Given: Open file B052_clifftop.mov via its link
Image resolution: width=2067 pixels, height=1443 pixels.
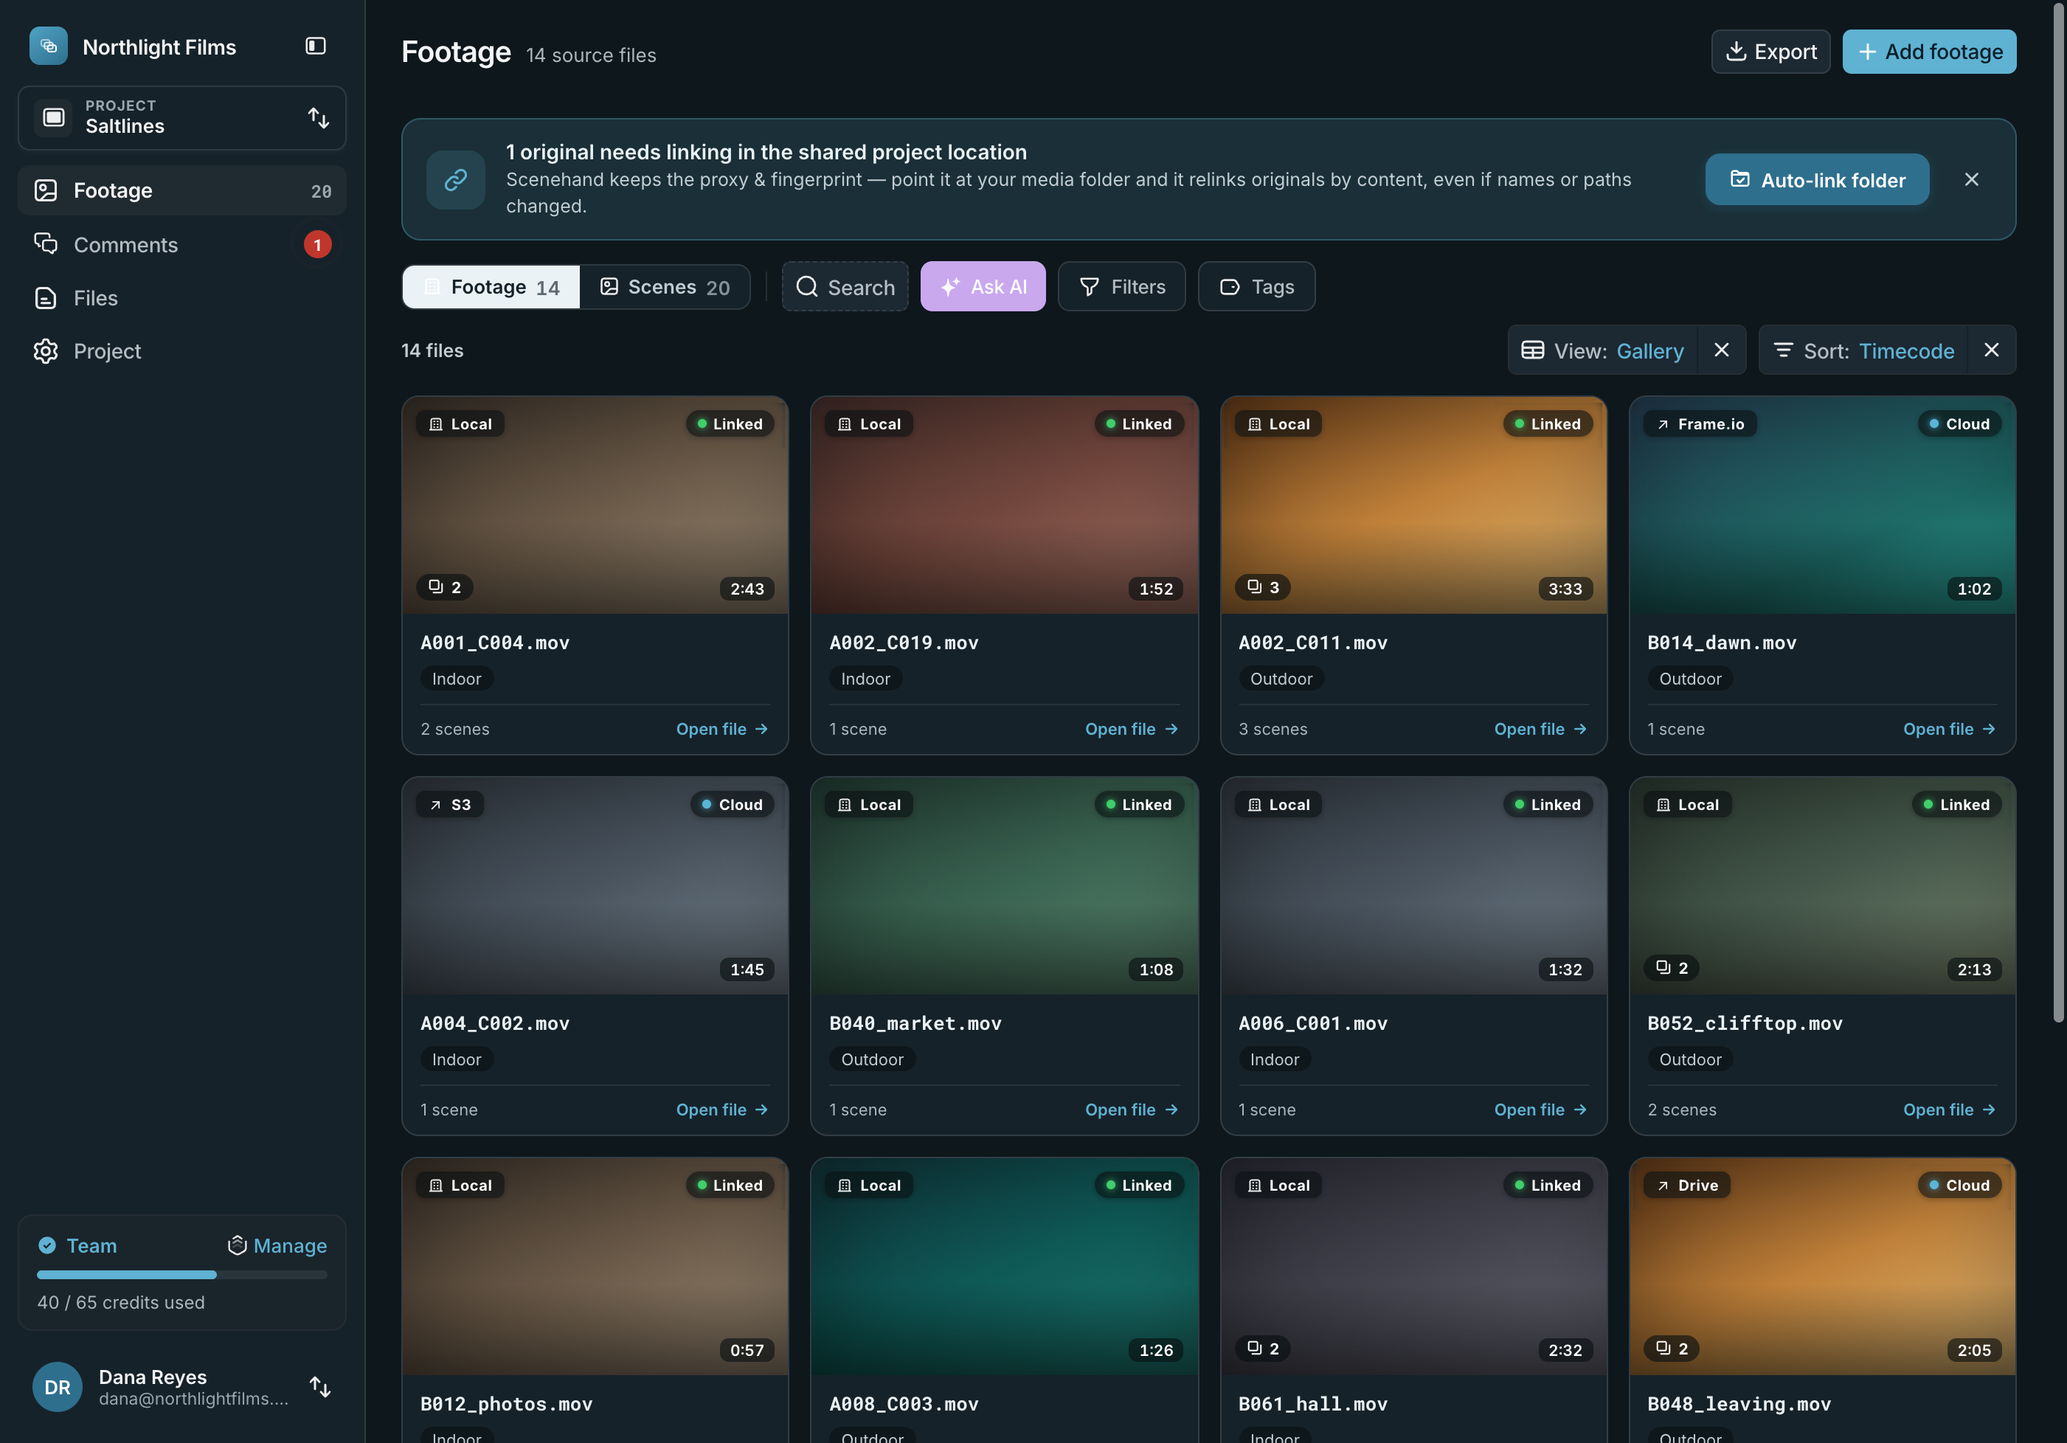Looking at the screenshot, I should click(1949, 1110).
